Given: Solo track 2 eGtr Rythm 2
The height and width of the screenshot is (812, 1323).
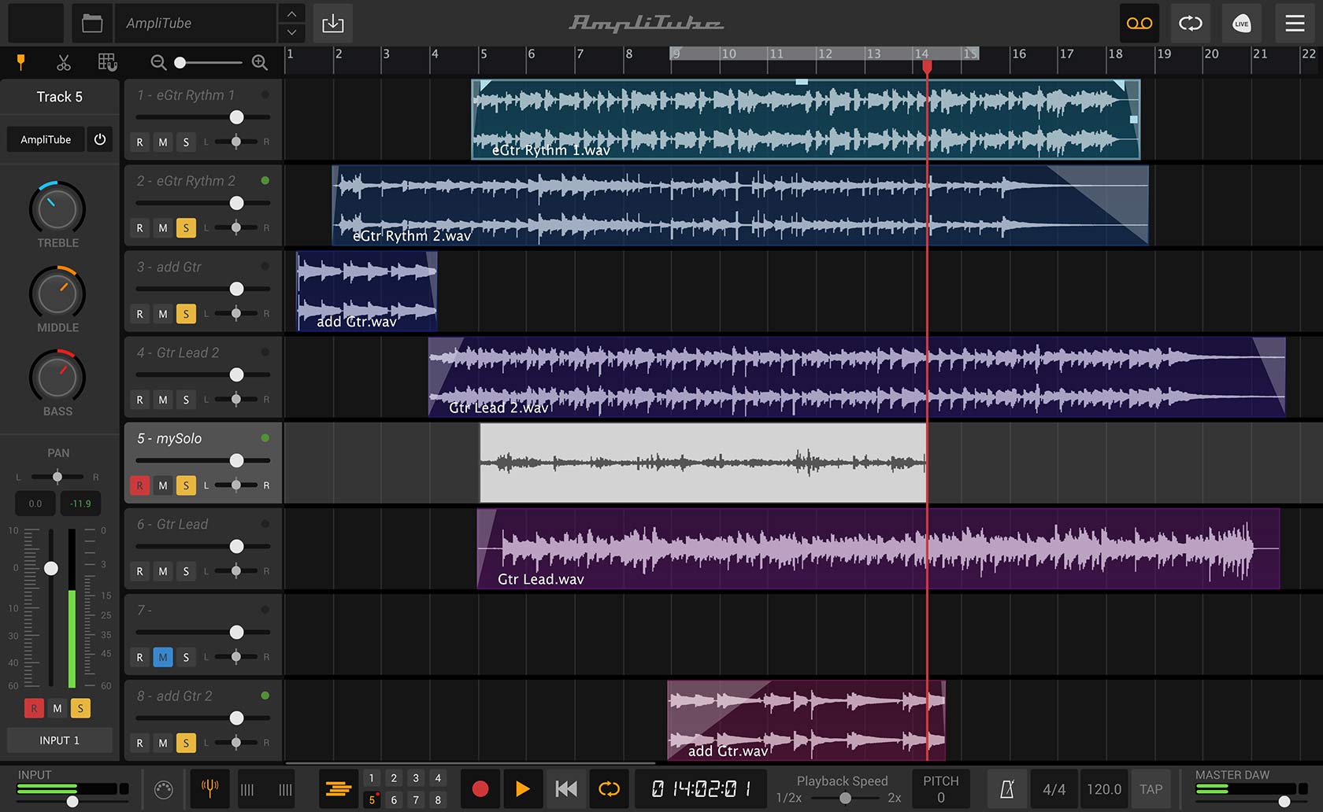Looking at the screenshot, I should 186,228.
